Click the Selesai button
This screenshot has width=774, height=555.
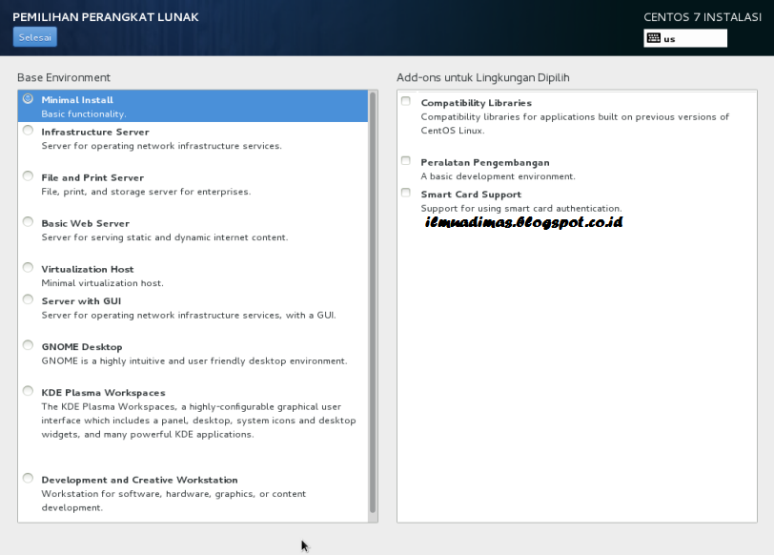[35, 37]
